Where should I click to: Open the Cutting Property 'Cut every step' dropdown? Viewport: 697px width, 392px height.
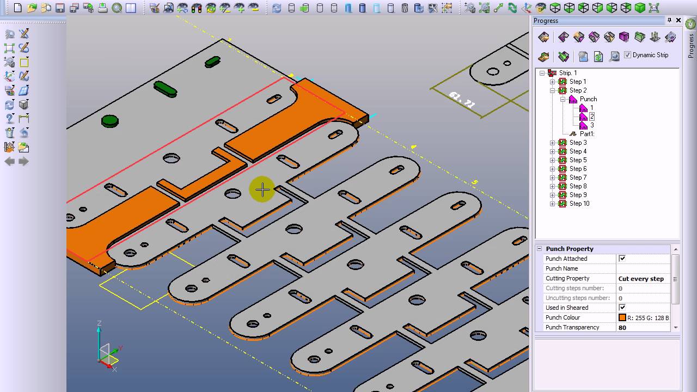(644, 278)
